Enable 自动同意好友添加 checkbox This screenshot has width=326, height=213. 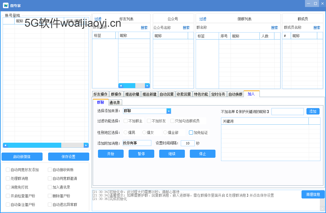[x=8, y=170]
